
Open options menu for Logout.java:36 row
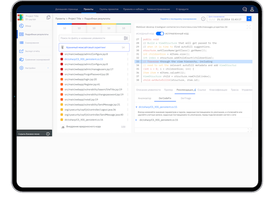click(x=128, y=109)
